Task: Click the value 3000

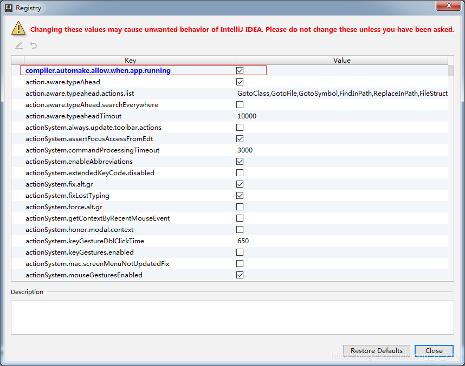Action: (x=245, y=150)
